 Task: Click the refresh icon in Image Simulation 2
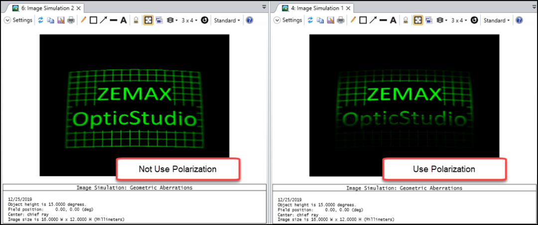click(41, 20)
